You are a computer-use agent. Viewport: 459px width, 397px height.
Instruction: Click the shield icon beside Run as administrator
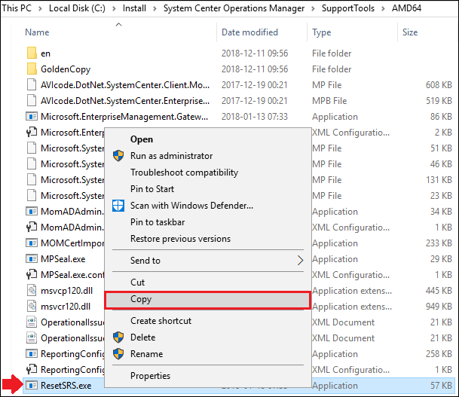[x=118, y=156]
